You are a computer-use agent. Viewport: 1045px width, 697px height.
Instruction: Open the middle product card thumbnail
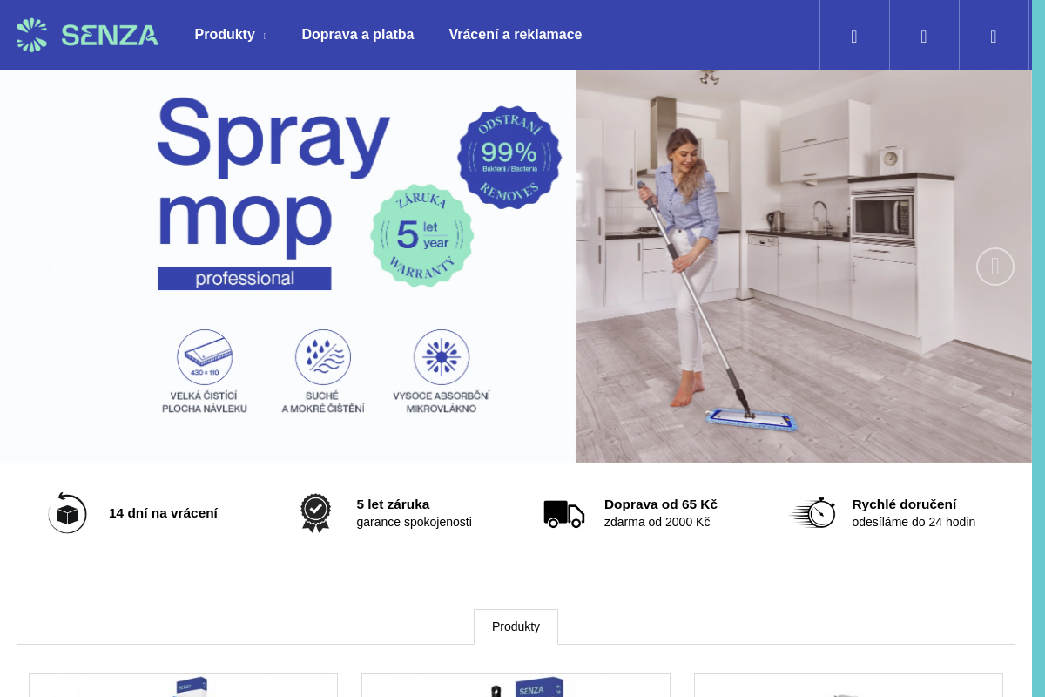(x=516, y=686)
